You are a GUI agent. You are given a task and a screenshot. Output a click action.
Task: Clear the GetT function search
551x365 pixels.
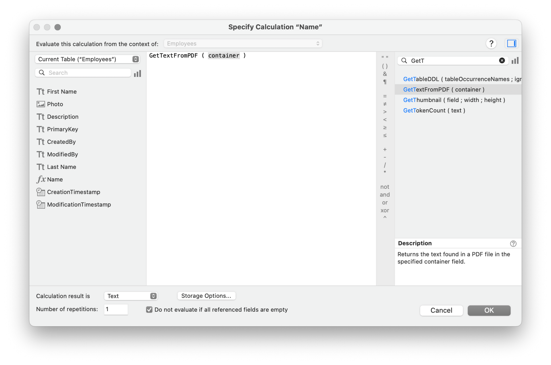click(x=502, y=60)
